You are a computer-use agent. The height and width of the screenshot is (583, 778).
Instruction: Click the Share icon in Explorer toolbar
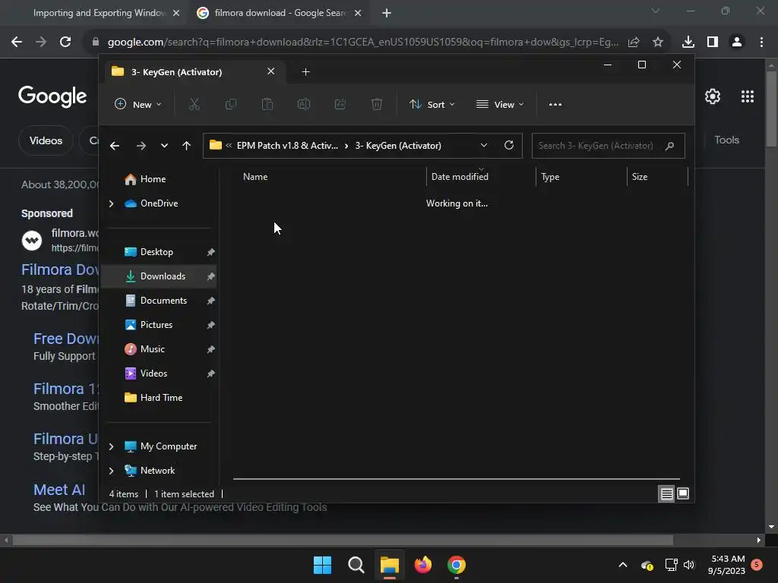(340, 104)
